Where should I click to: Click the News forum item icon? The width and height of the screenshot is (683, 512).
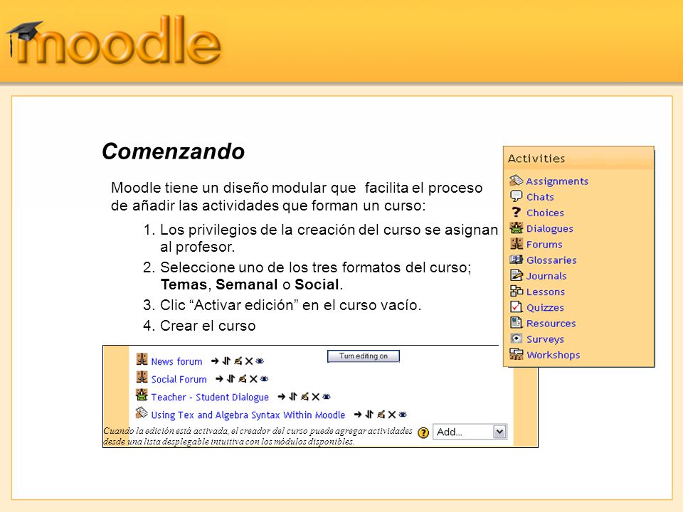click(x=142, y=359)
